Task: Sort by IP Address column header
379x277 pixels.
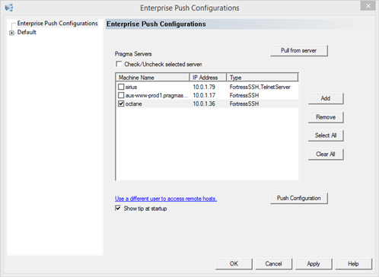Action: coord(208,78)
